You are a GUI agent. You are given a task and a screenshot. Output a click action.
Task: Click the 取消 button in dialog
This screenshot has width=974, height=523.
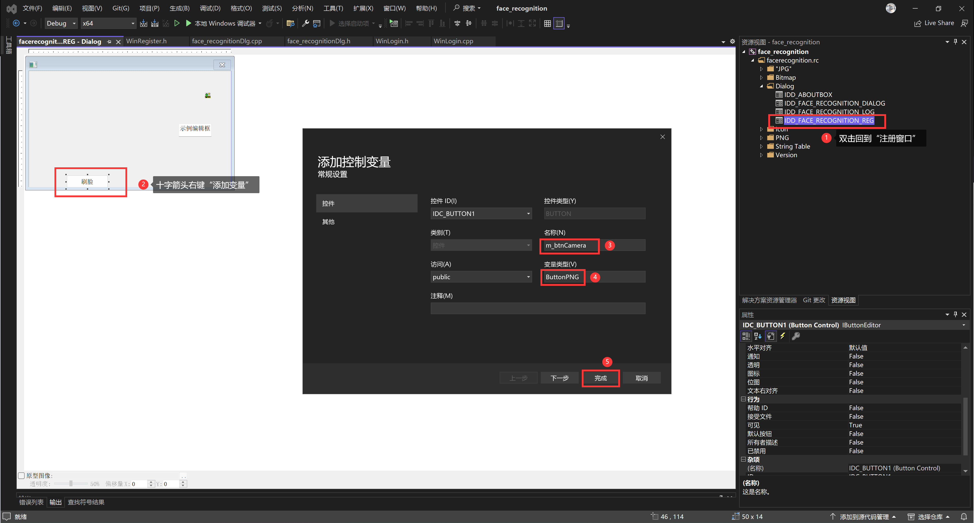click(x=641, y=378)
